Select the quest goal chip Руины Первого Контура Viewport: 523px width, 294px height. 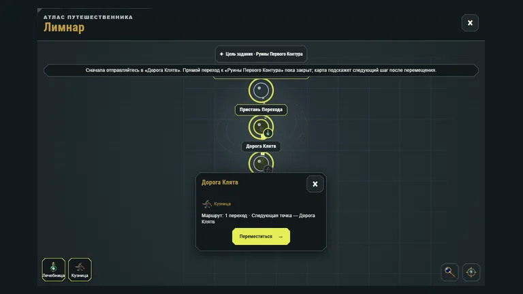[261, 54]
